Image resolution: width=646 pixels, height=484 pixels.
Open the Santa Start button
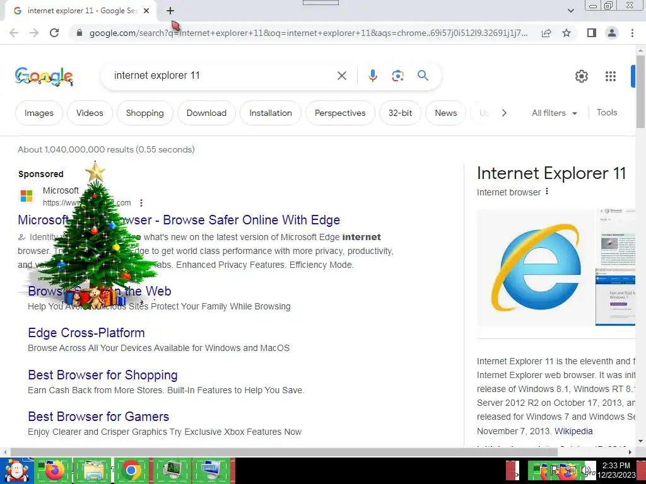click(16, 470)
